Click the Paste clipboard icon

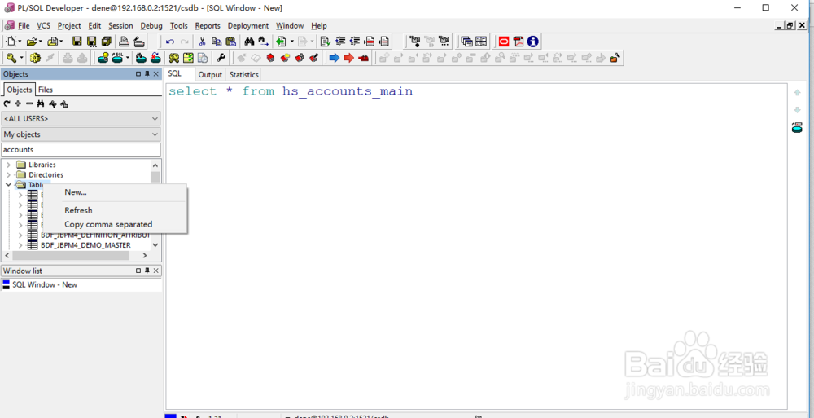pos(231,42)
